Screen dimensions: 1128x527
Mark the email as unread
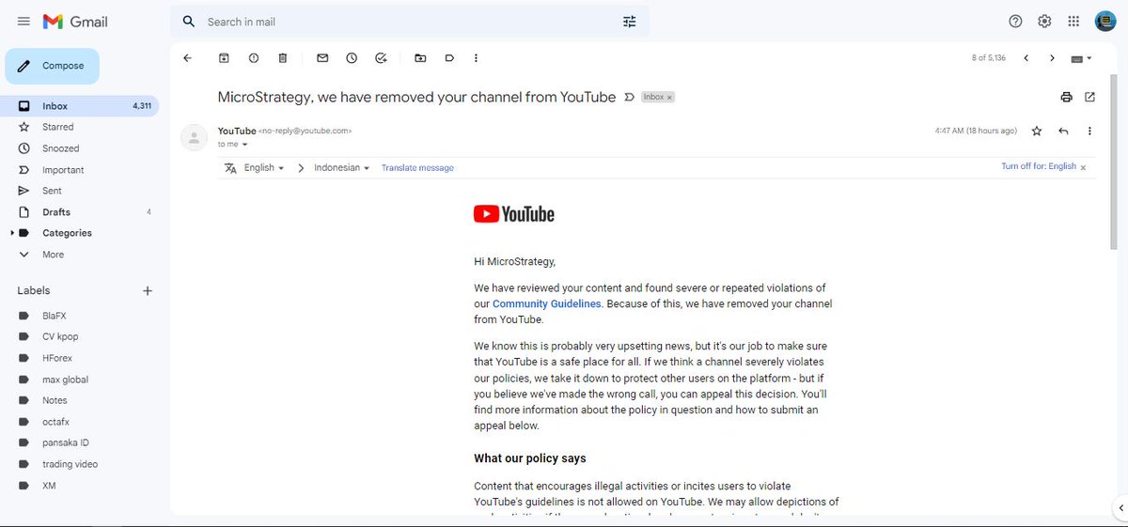point(322,57)
